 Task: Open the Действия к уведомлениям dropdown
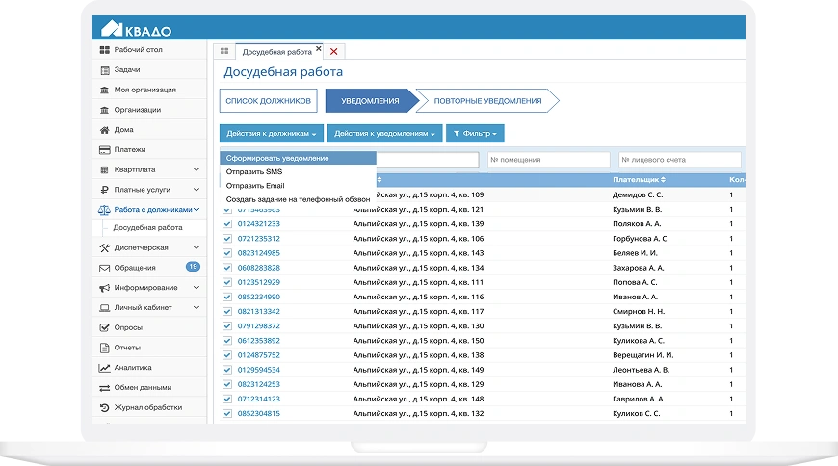coord(384,134)
